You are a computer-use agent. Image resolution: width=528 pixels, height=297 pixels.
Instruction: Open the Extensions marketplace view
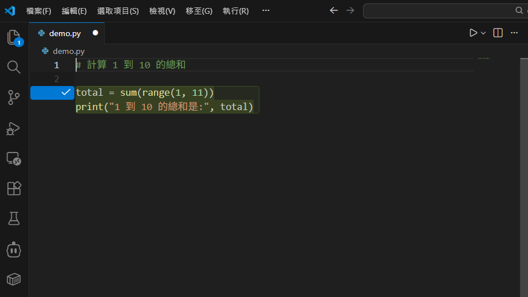(x=14, y=189)
